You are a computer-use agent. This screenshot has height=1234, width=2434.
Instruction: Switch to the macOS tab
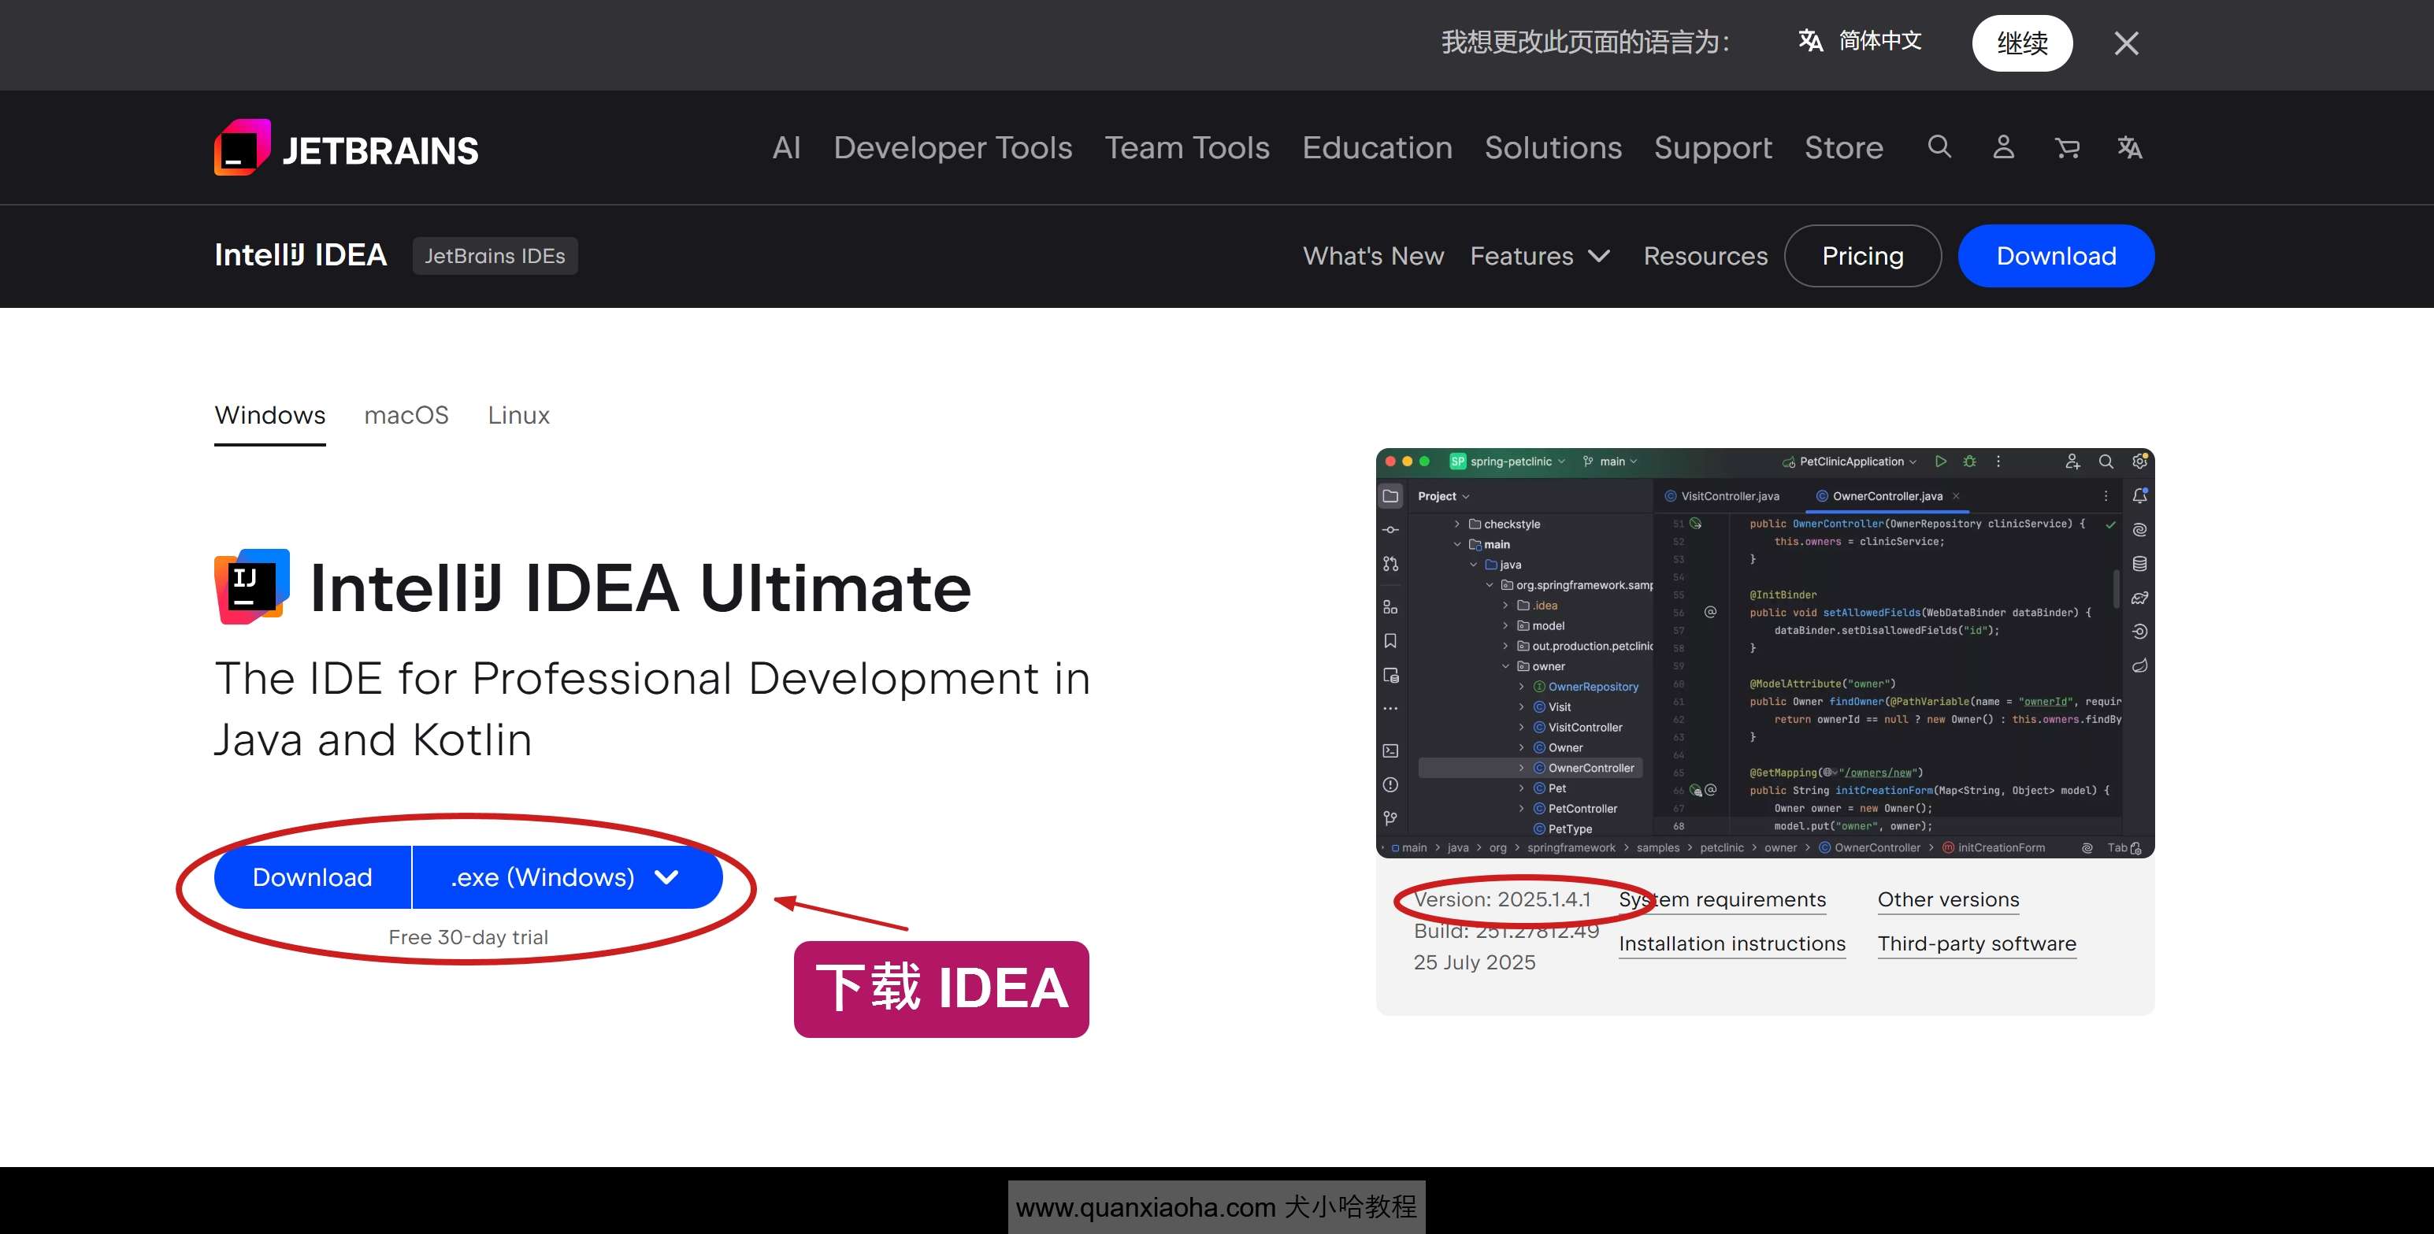pos(406,416)
